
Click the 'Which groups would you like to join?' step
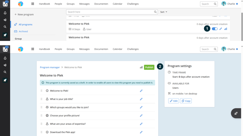[69, 107]
